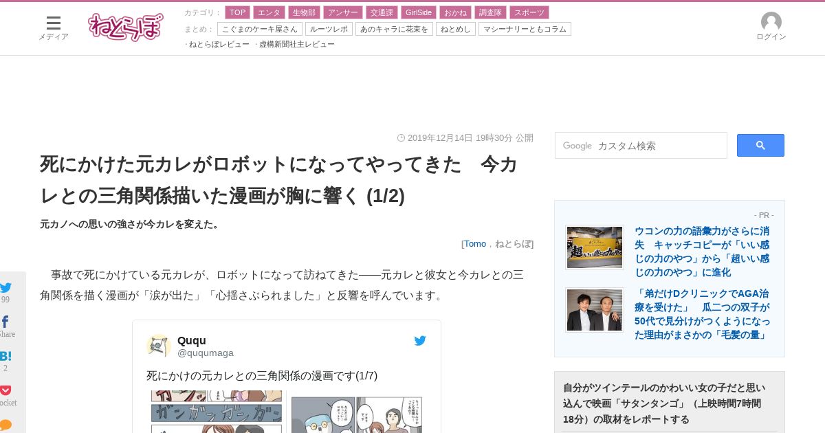Click twin men PR thumbnail image
The height and width of the screenshot is (433, 825).
tap(595, 310)
